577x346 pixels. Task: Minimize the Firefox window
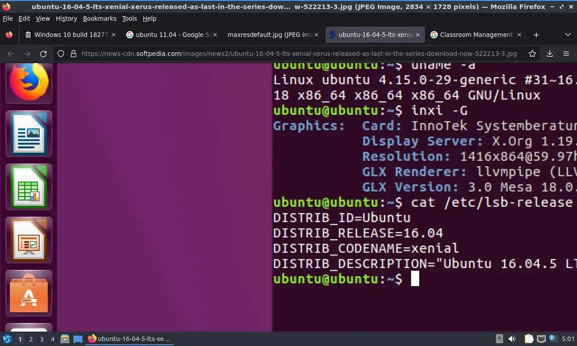click(x=553, y=7)
